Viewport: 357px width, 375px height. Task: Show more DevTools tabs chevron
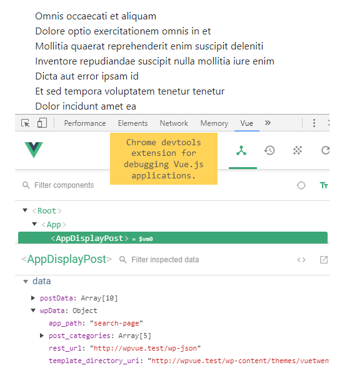268,123
